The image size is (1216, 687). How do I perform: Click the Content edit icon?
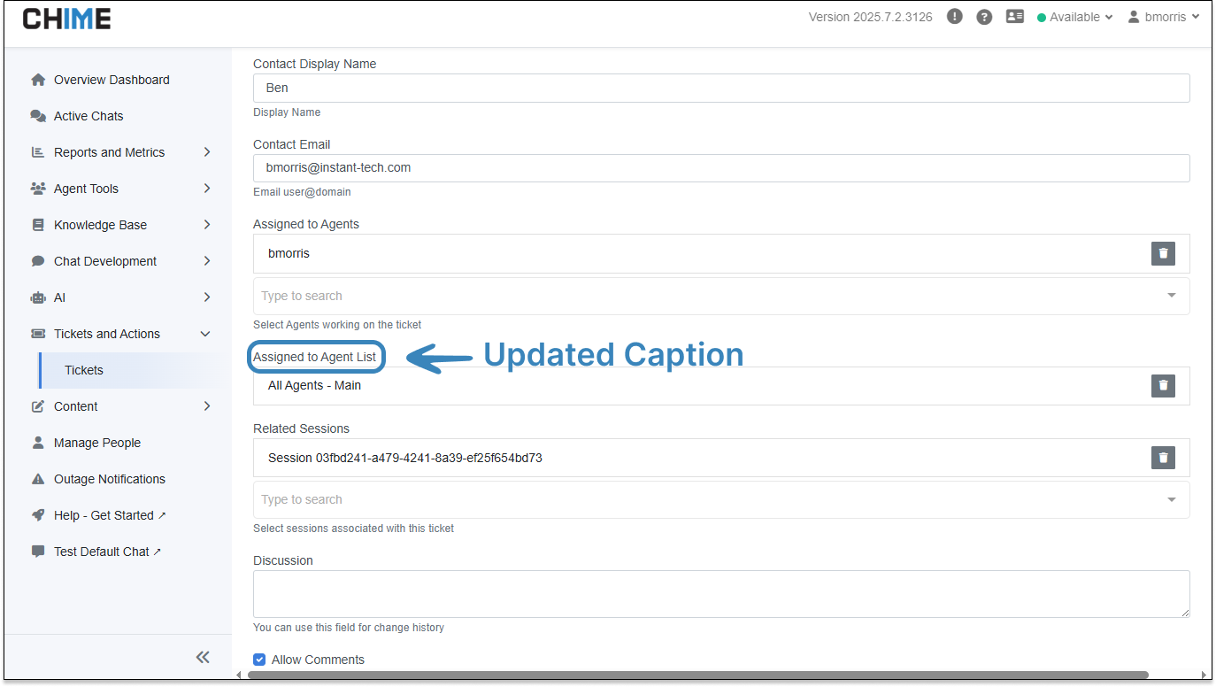[x=38, y=406]
